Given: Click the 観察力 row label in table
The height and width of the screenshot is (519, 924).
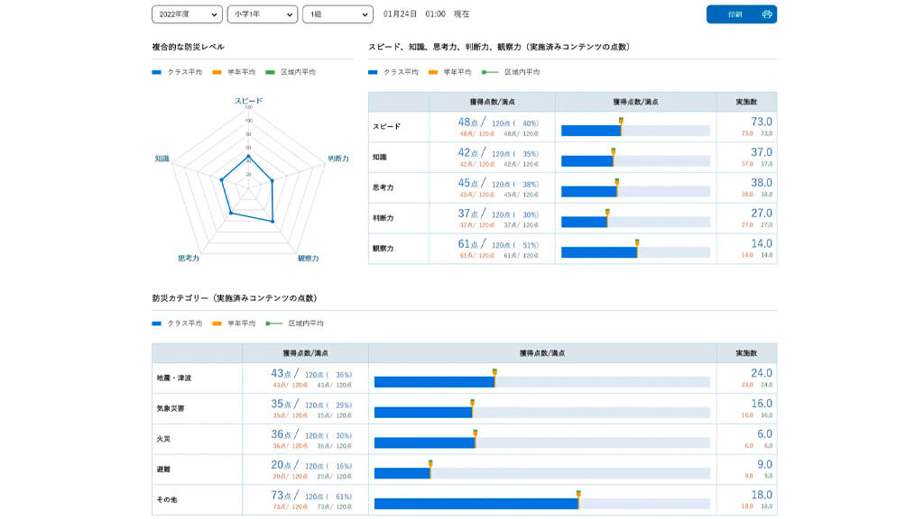Looking at the screenshot, I should pos(383,249).
